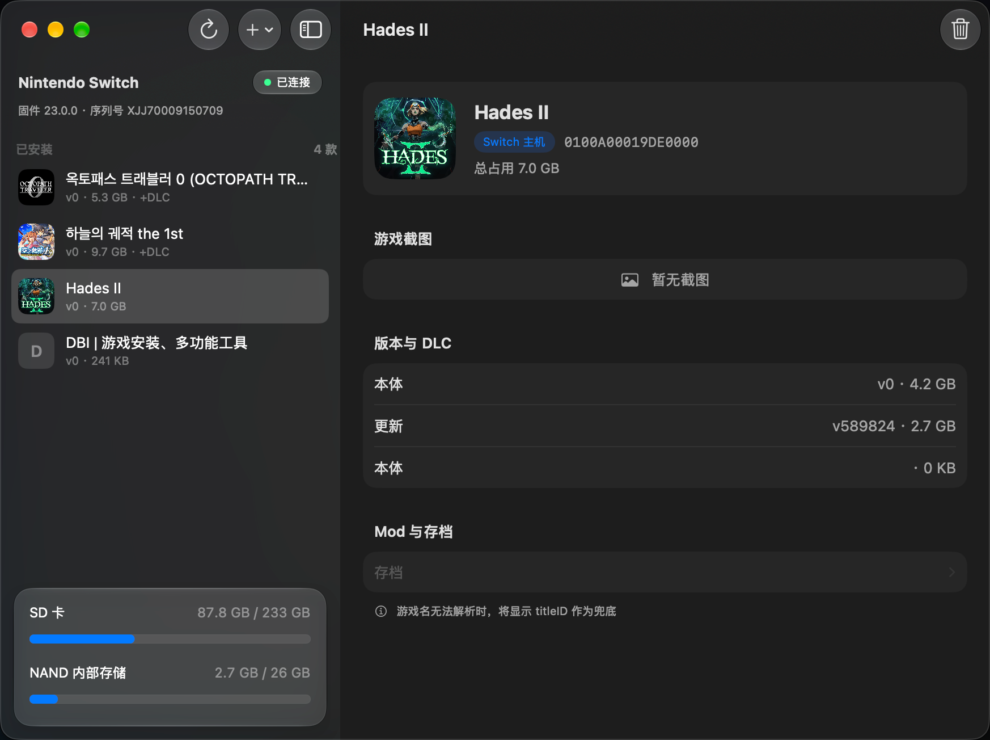Click the 已连接 connection status badge

287,82
